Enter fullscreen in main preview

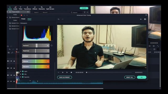(158, 46)
